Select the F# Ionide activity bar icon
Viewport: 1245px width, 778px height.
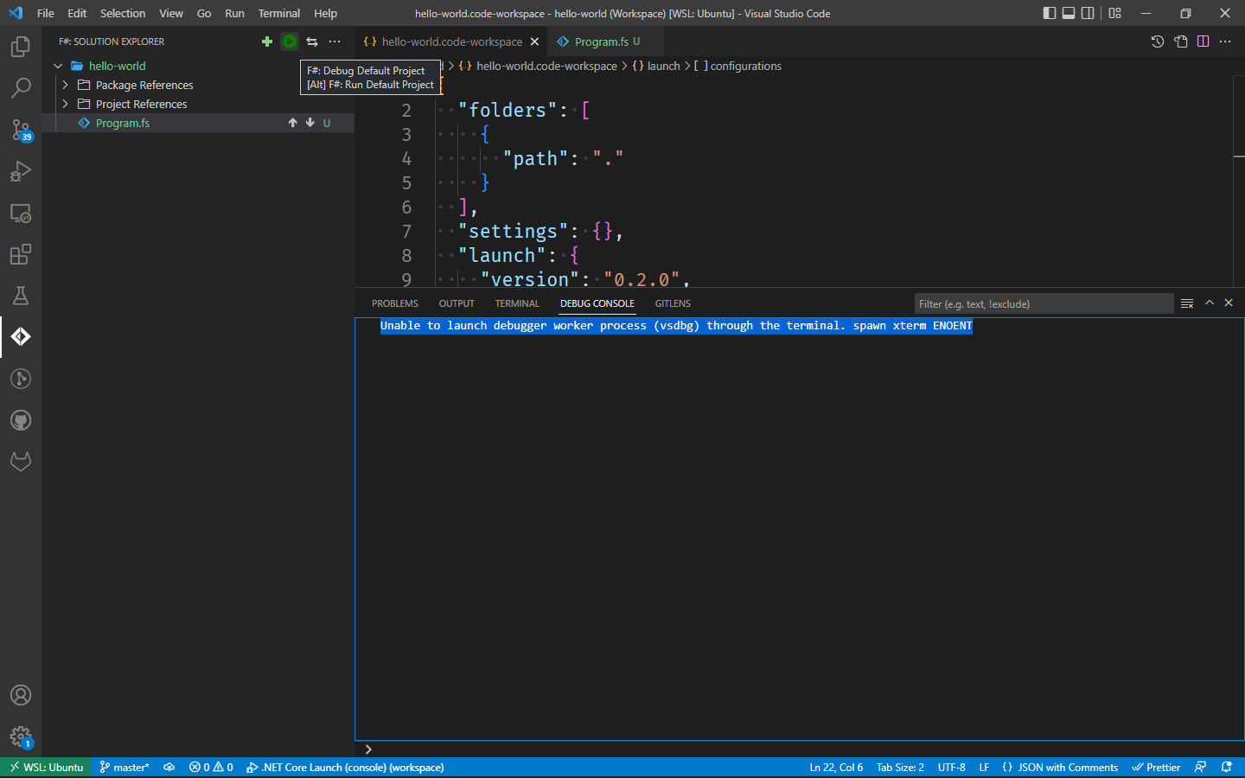tap(21, 337)
